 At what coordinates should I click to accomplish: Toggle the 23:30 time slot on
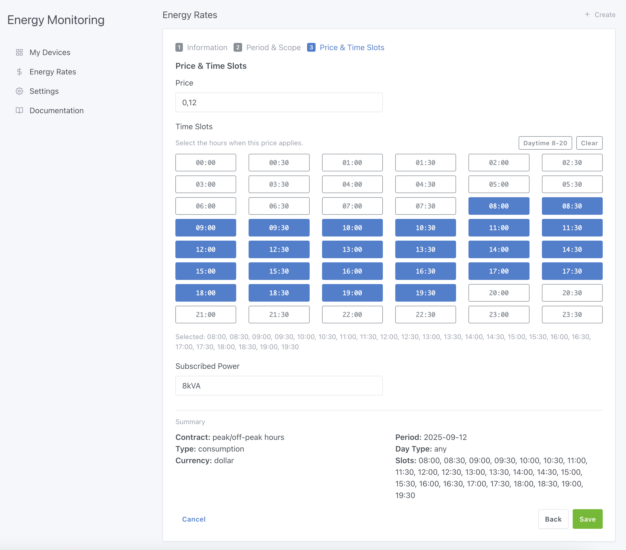[572, 314]
